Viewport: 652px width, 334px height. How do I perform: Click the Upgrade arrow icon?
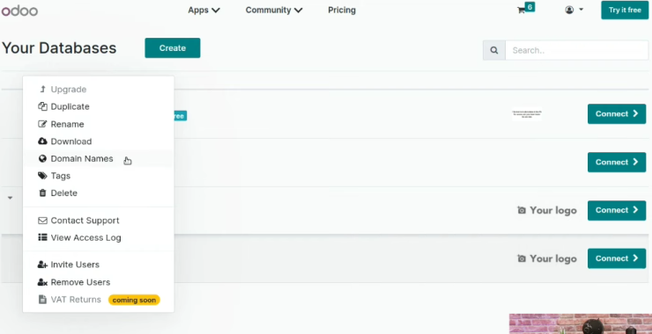42,89
